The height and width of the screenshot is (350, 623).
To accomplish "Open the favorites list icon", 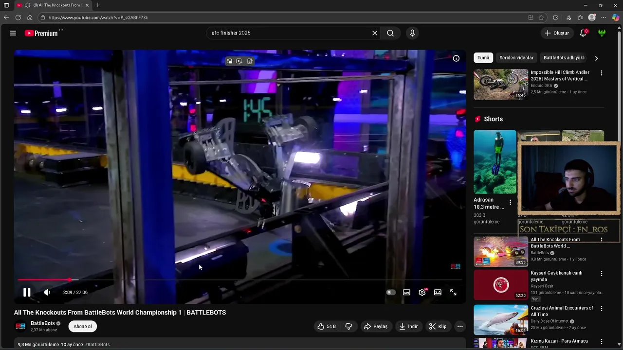I will (x=580, y=17).
